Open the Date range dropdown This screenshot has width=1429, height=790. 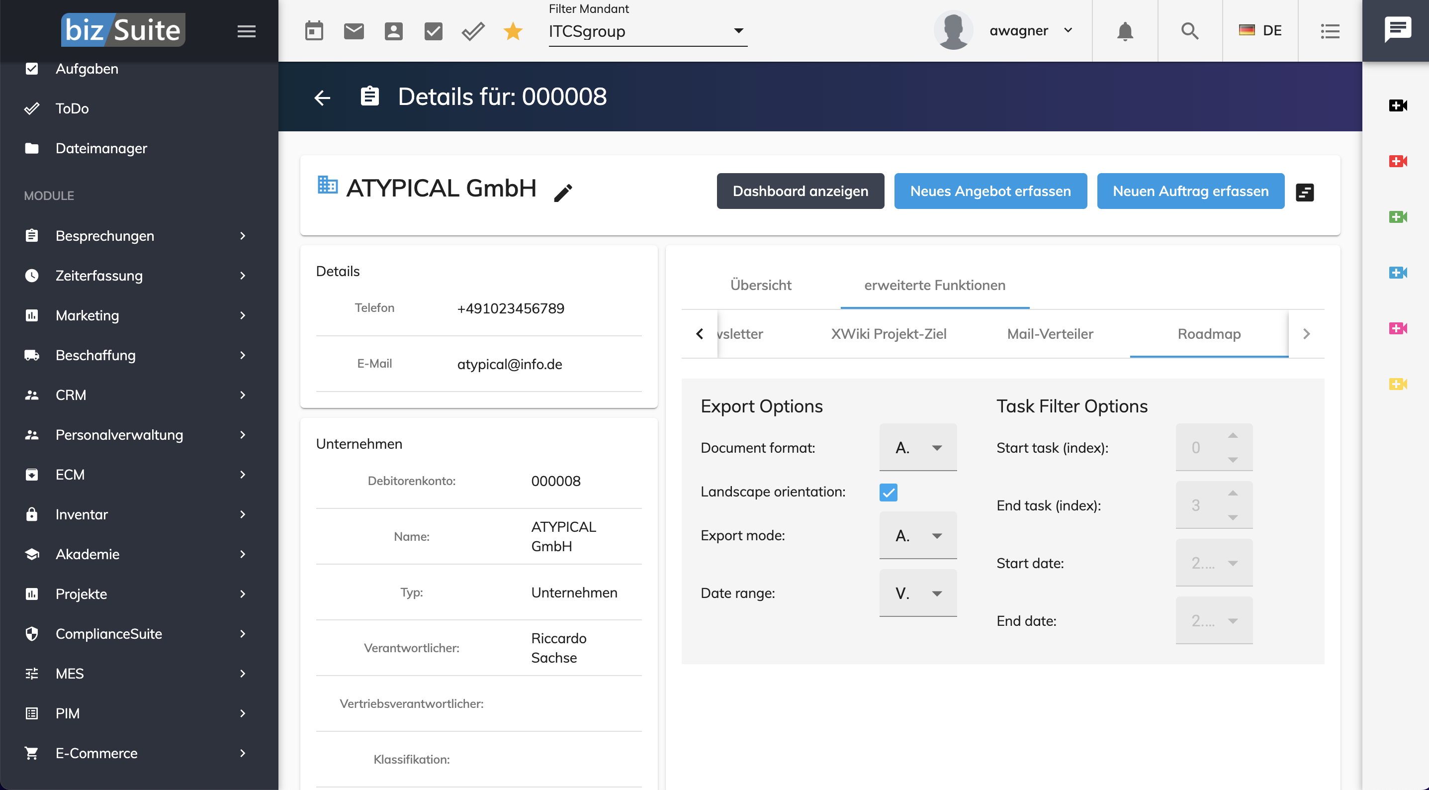coord(918,593)
